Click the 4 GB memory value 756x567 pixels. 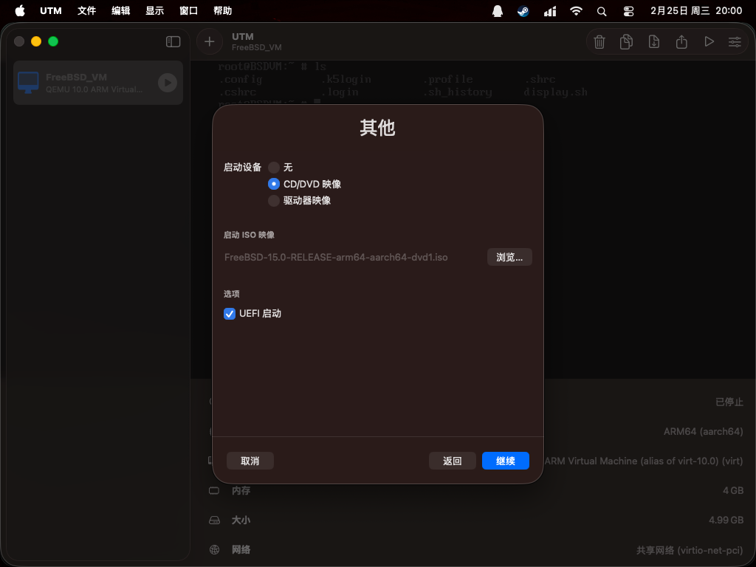point(733,491)
